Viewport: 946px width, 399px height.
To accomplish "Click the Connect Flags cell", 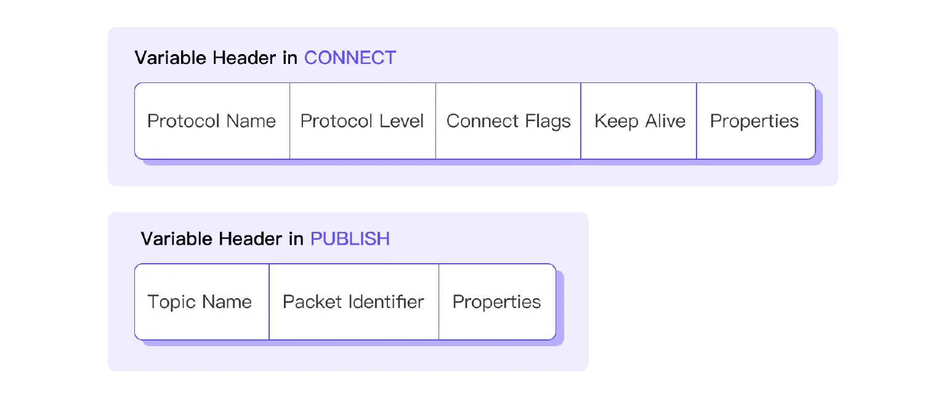I will (x=508, y=121).
